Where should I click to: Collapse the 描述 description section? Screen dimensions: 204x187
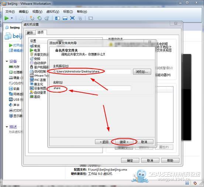click(x=7, y=127)
